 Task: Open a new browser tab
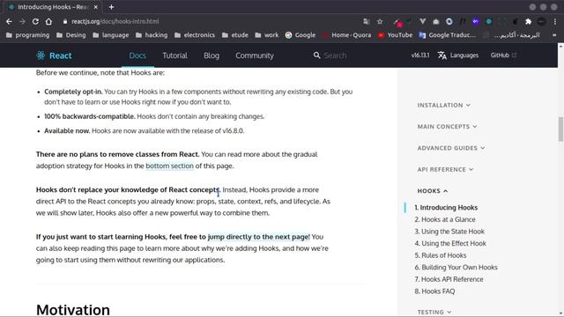112,7
